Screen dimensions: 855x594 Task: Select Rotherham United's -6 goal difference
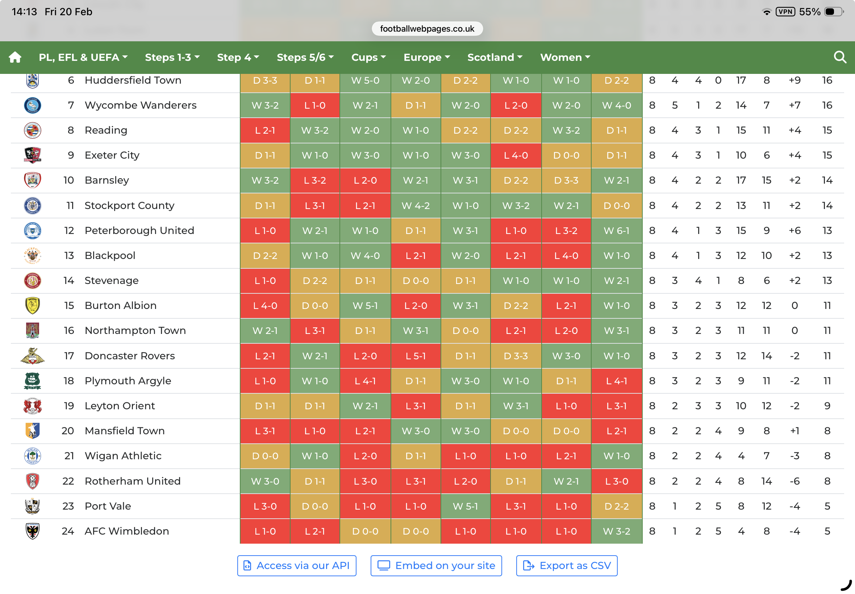pos(795,481)
